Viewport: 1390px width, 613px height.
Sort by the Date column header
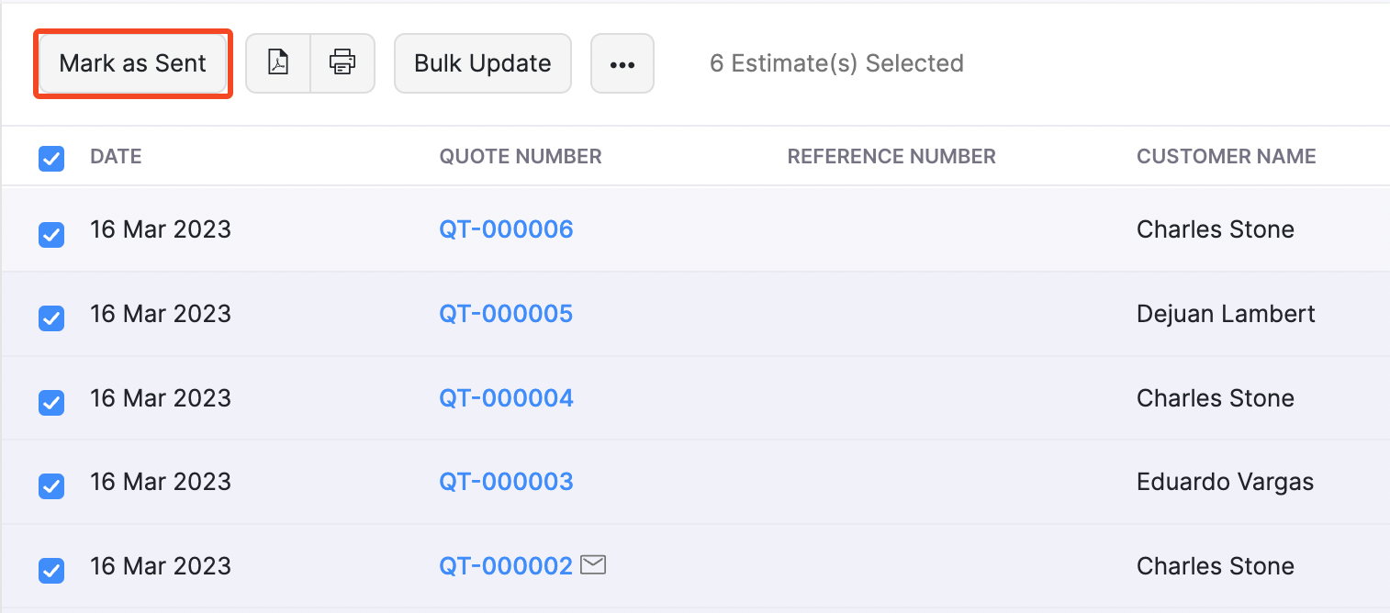(116, 157)
